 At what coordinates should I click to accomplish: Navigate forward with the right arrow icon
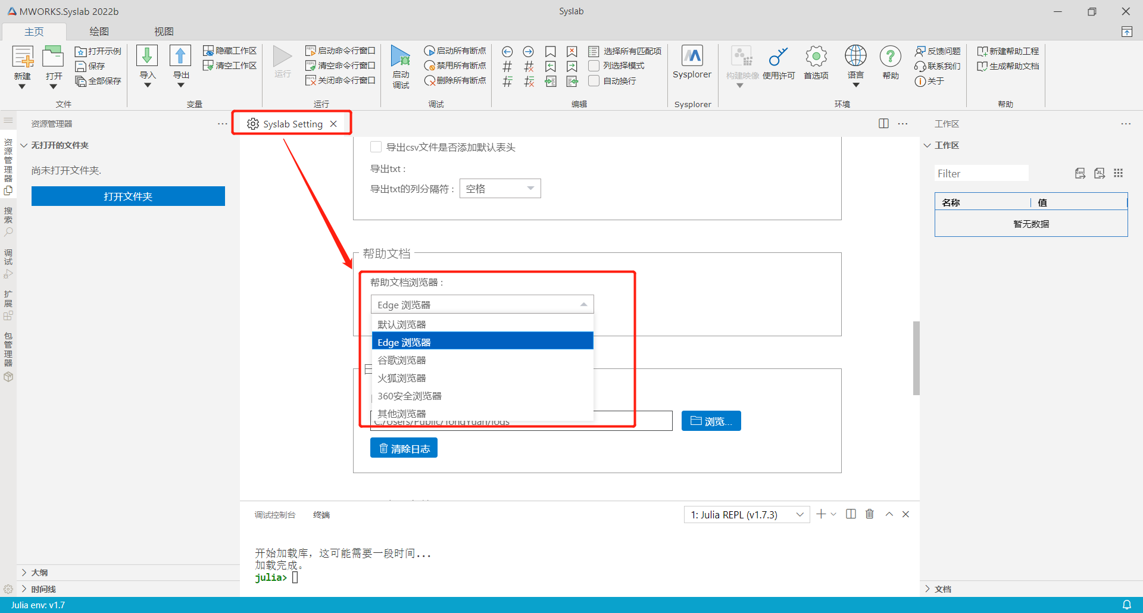528,52
